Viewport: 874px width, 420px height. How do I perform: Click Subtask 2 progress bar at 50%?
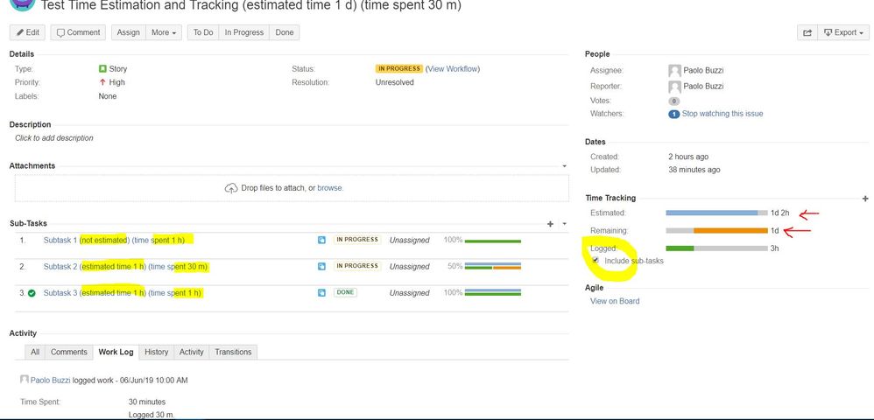(x=493, y=266)
